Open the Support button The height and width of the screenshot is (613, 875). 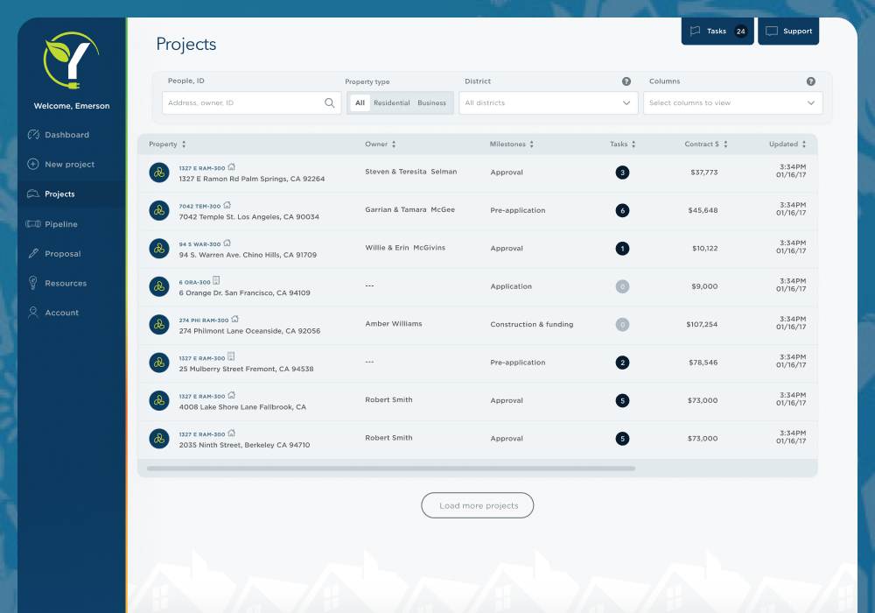click(x=788, y=32)
